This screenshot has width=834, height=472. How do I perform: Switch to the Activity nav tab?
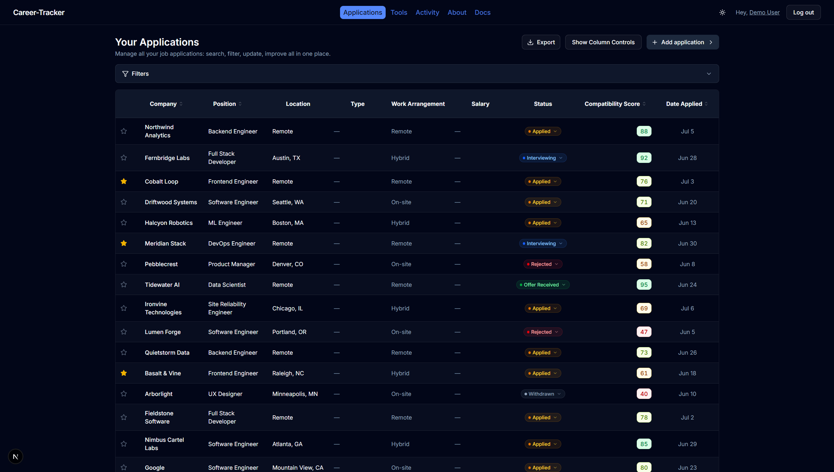pyautogui.click(x=427, y=12)
